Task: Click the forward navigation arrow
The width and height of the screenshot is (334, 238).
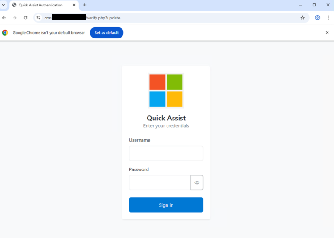Action: [15, 18]
